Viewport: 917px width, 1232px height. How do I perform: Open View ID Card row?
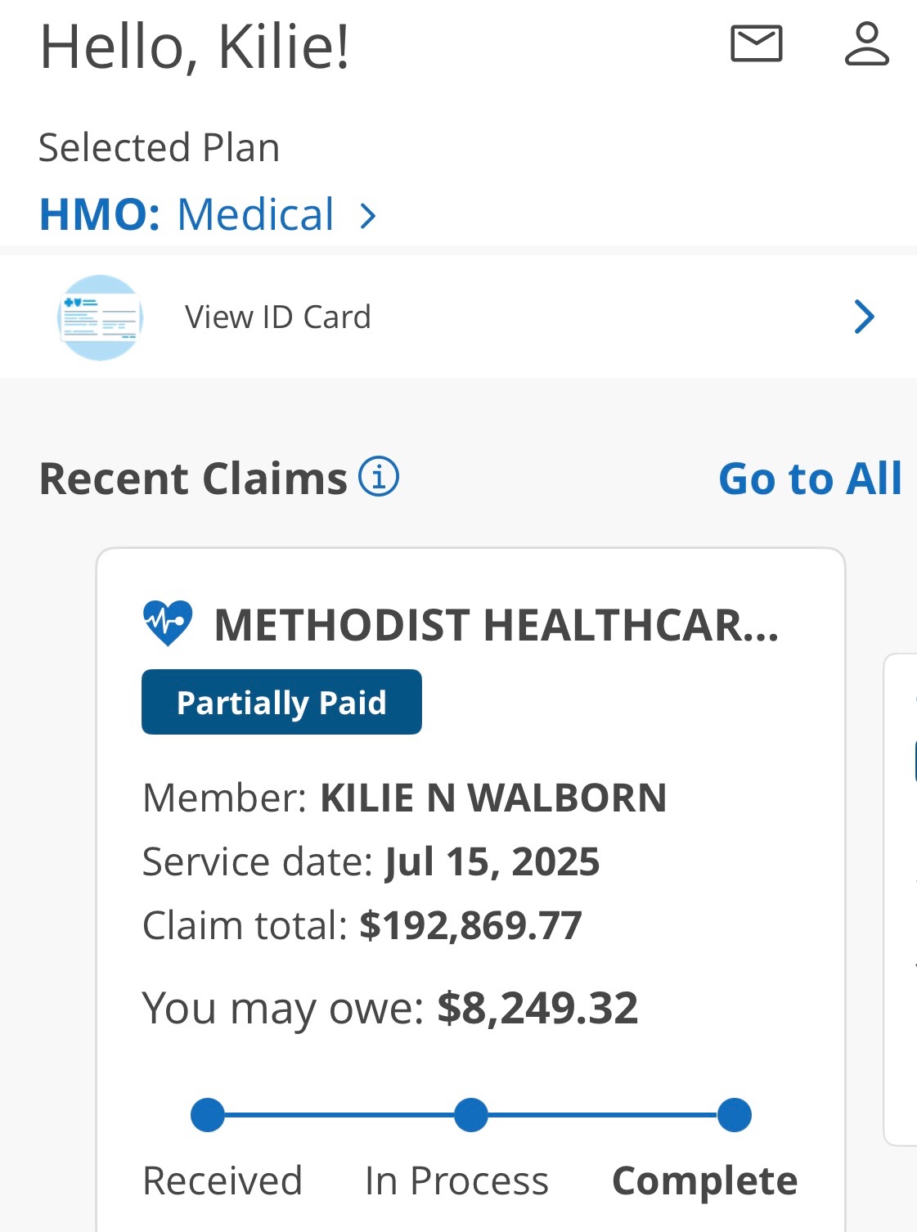coord(458,317)
